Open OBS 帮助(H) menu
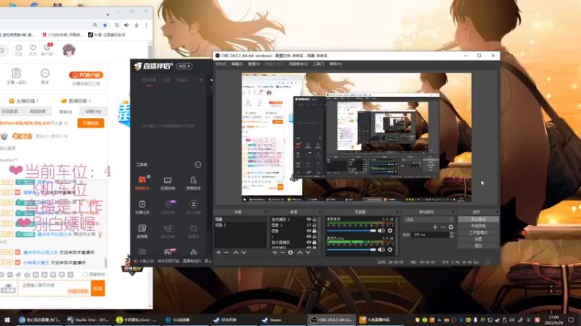The height and width of the screenshot is (326, 581). pos(336,64)
